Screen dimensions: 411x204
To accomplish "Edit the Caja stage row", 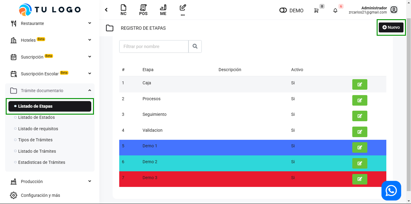I will [360, 85].
